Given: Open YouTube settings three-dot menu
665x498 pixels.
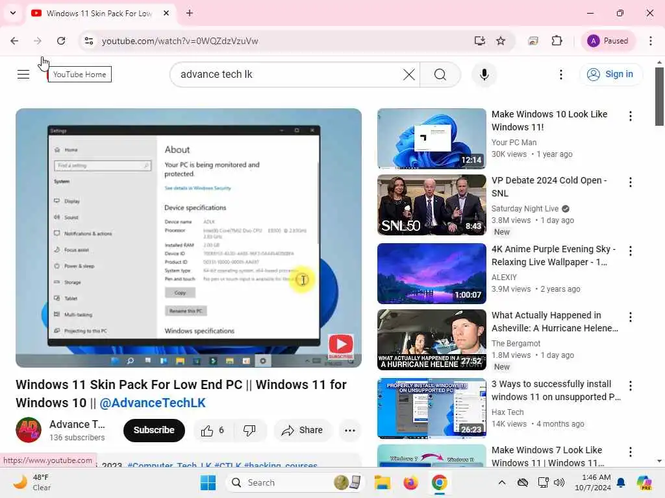Looking at the screenshot, I should [560, 75].
